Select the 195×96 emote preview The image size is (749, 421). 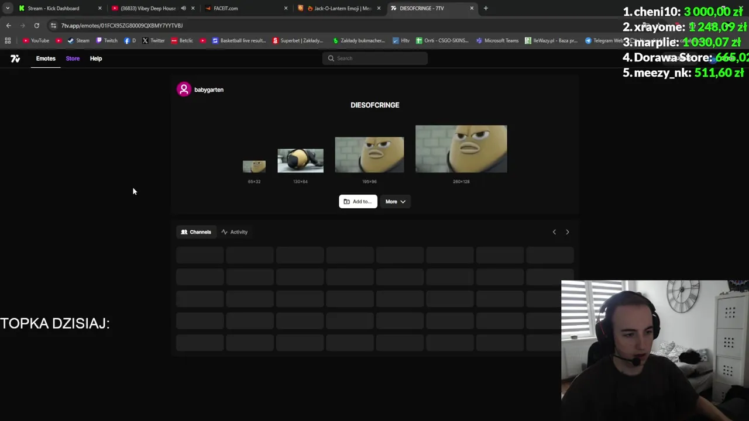pyautogui.click(x=369, y=154)
